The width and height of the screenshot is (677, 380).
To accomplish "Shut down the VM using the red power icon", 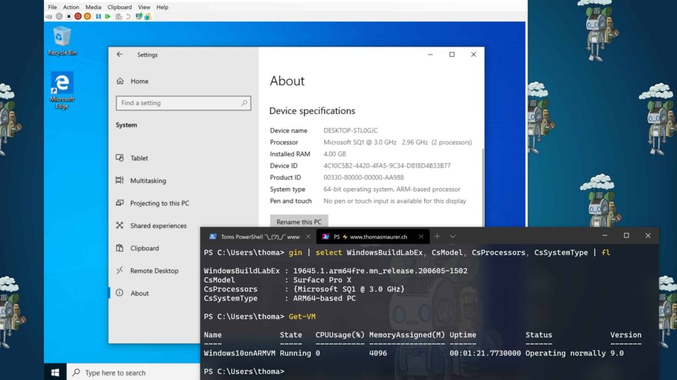I will [78, 16].
